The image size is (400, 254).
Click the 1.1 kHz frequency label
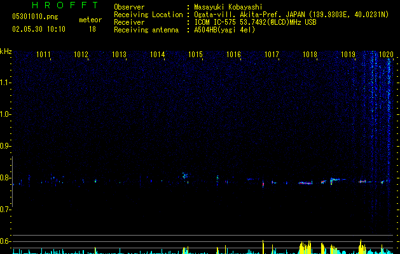[x=6, y=83]
